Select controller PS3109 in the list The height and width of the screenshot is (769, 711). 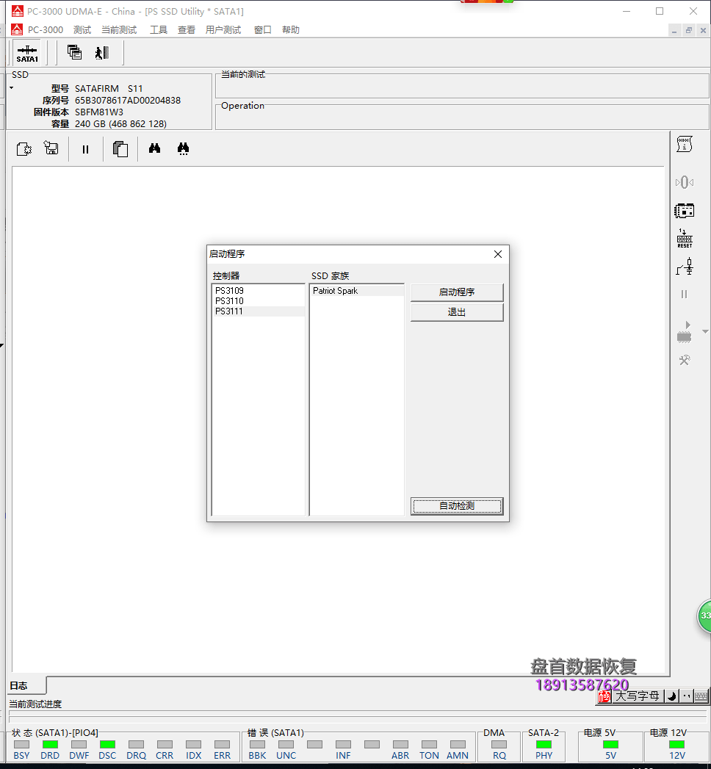[259, 291]
